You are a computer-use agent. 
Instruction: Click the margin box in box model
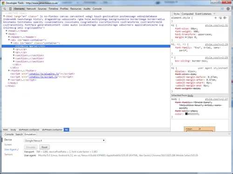pos(199,129)
